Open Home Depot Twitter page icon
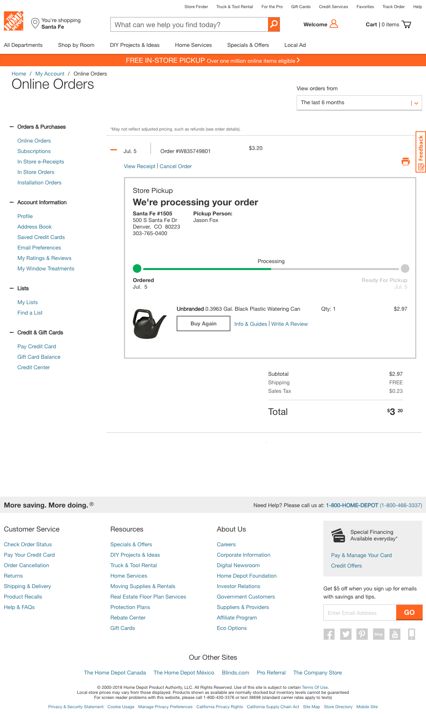Viewport: 426px width, 714px height. pos(346,634)
